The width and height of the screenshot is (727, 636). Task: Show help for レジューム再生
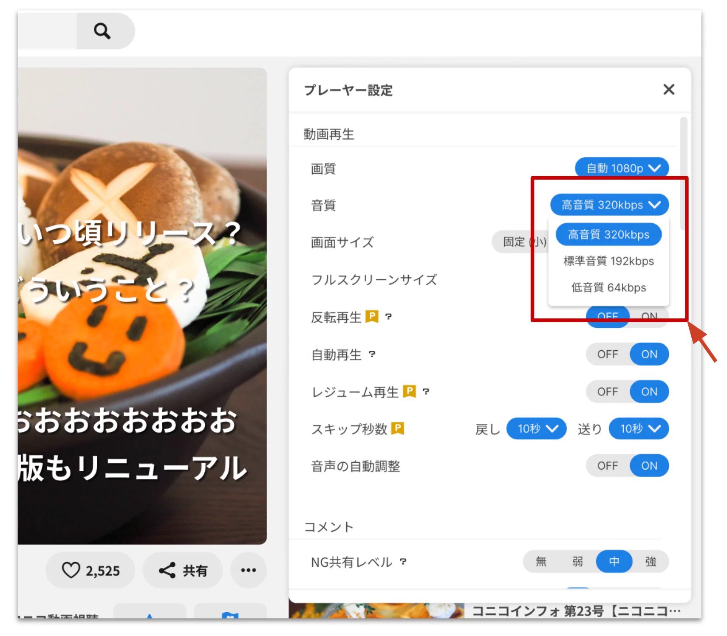coord(426,391)
